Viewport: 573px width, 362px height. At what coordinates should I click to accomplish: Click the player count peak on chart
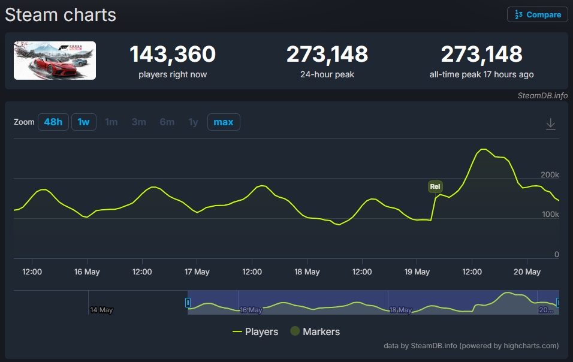click(484, 149)
